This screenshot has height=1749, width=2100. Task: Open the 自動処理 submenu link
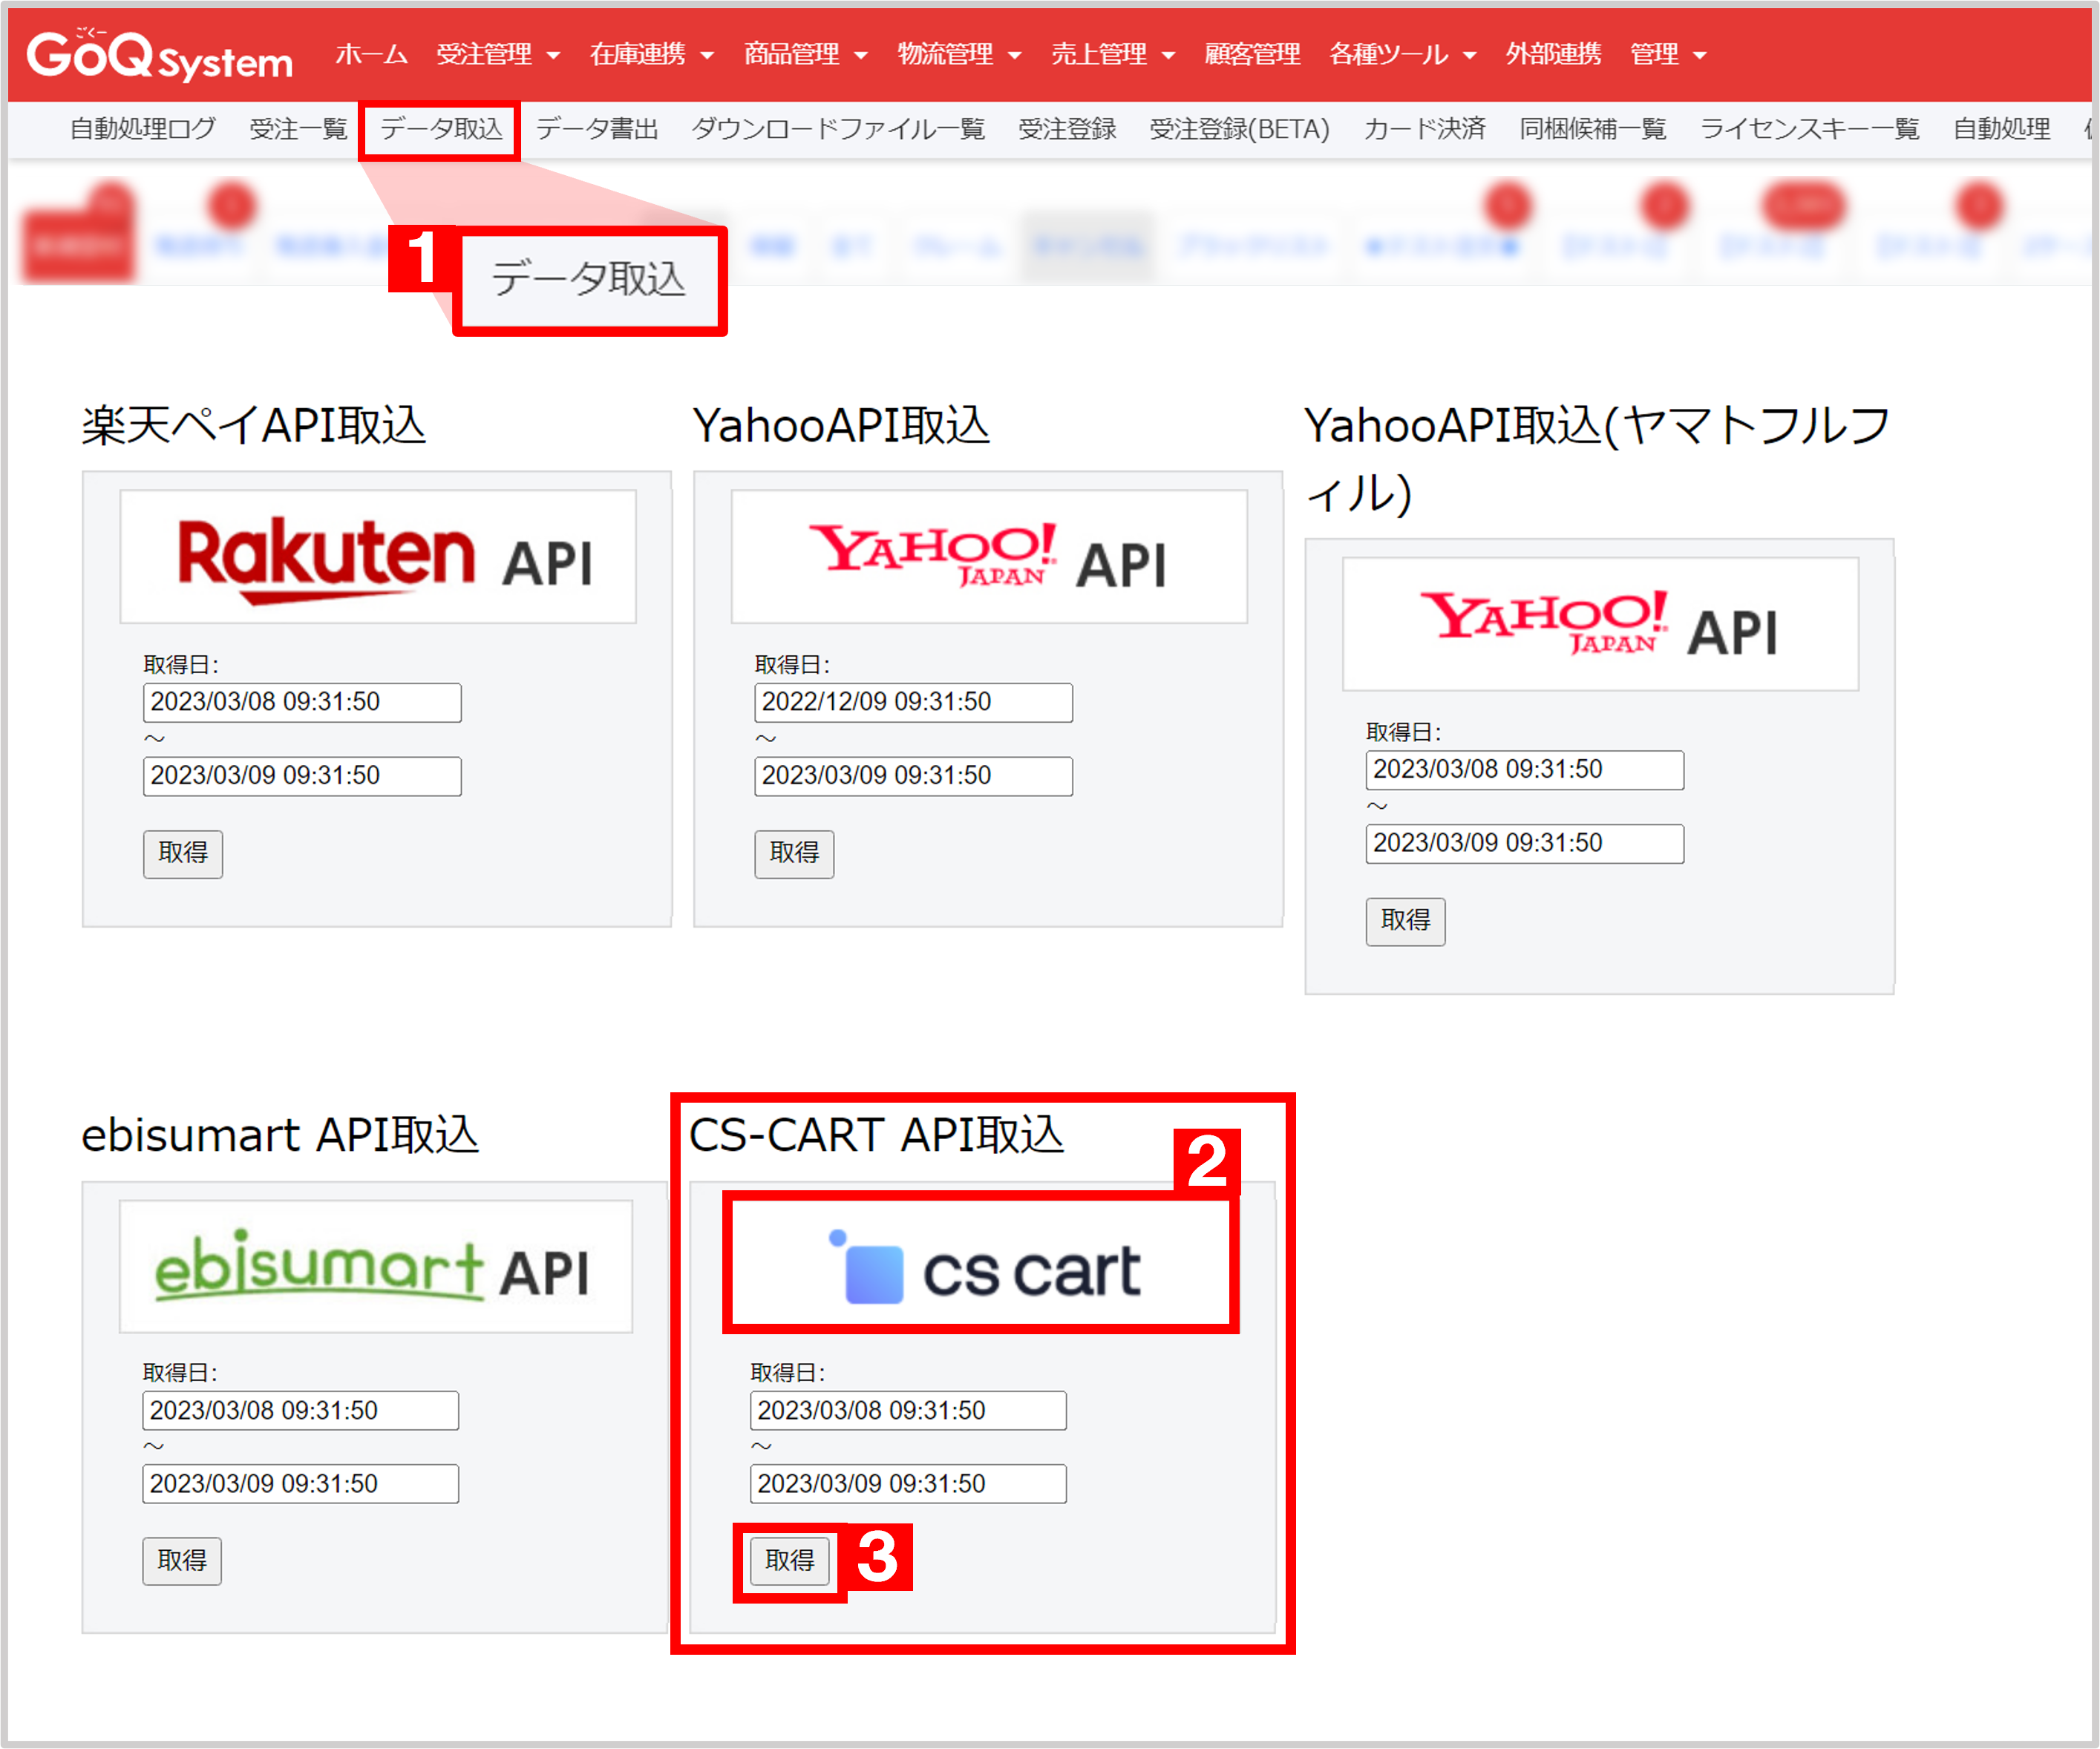tap(2001, 129)
